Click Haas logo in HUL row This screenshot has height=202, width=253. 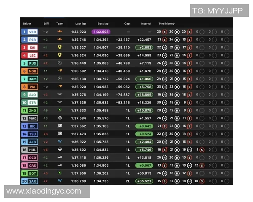pyautogui.click(x=60, y=149)
